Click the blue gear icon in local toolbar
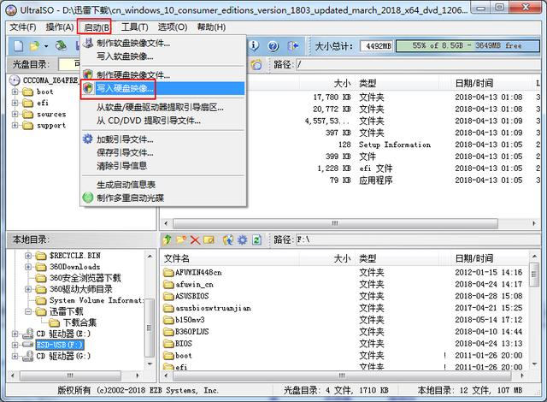The image size is (547, 402). [x=242, y=239]
